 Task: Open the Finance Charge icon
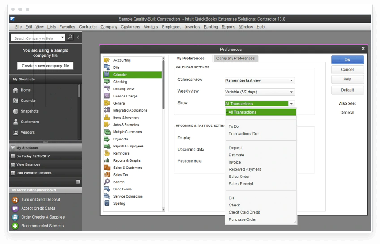pos(107,96)
